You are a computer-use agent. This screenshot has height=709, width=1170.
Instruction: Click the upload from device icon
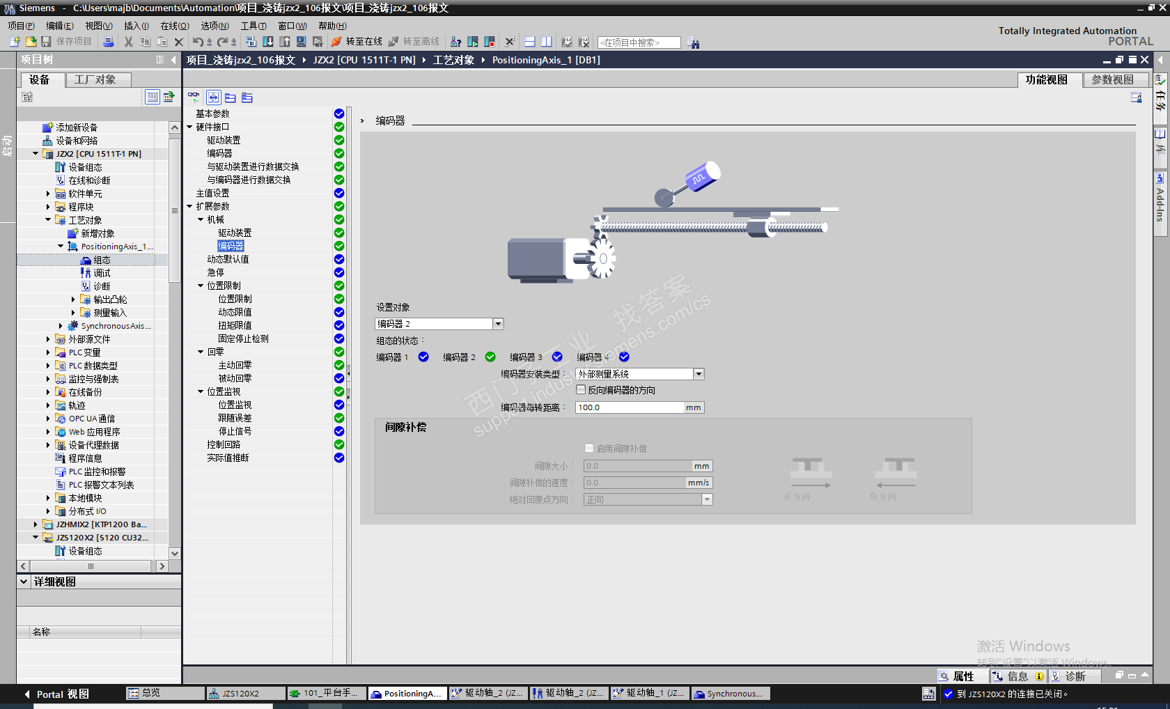click(x=285, y=42)
